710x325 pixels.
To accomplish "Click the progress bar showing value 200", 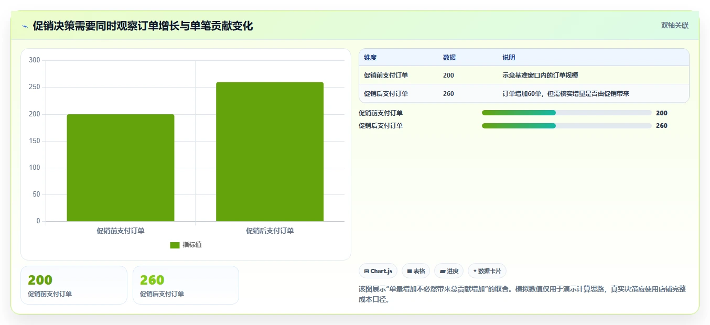I will [x=566, y=113].
